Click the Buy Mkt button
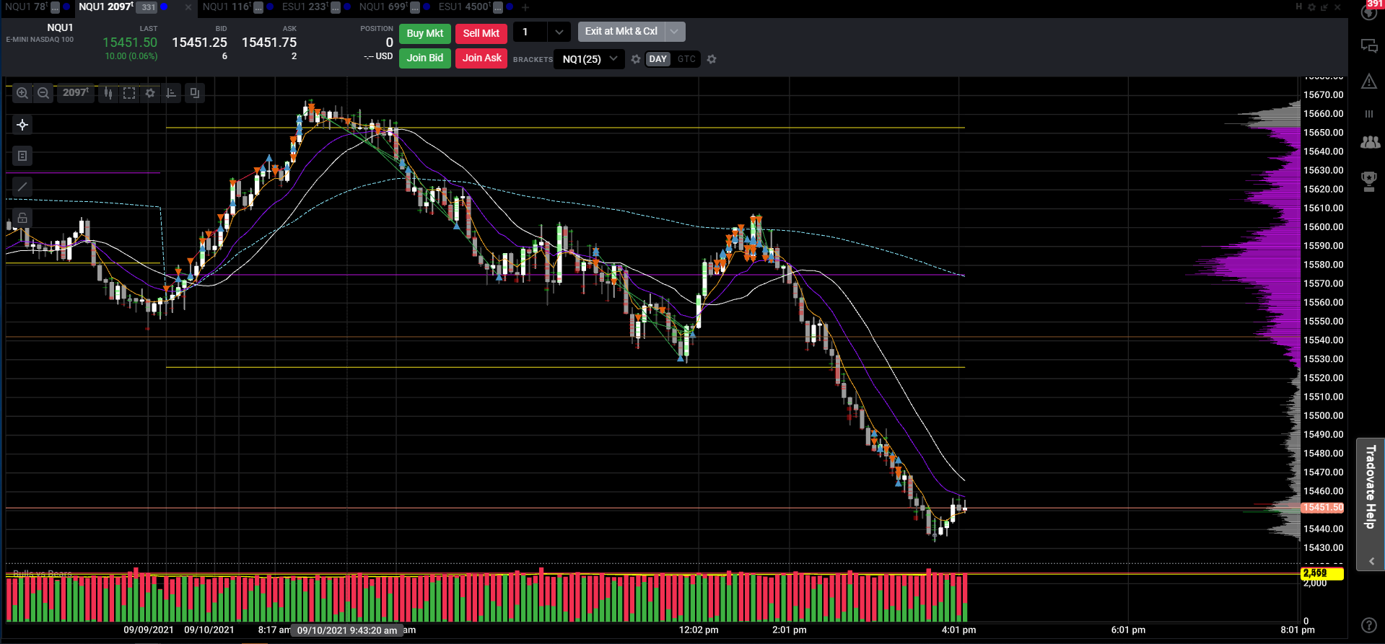 click(x=425, y=33)
